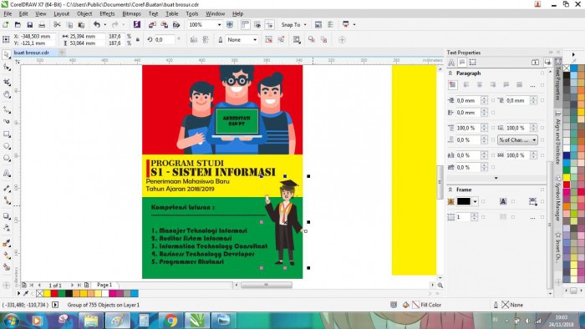Click the number of columns field
Screen dimensions: 585x329
(x=463, y=217)
